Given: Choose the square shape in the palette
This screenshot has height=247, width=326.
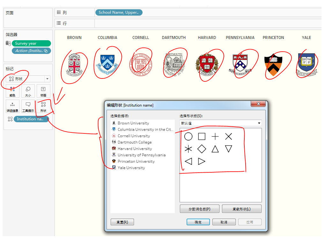Looking at the screenshot, I should (x=202, y=137).
